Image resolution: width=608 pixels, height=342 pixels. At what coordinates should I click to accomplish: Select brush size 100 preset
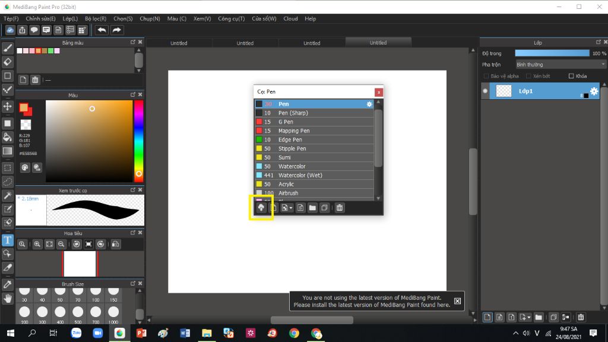tap(96, 294)
